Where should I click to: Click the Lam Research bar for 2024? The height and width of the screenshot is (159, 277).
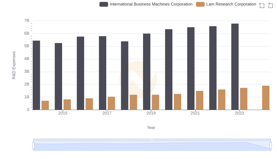[x=266, y=98]
